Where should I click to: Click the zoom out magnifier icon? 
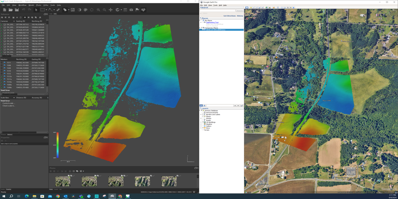(104, 10)
